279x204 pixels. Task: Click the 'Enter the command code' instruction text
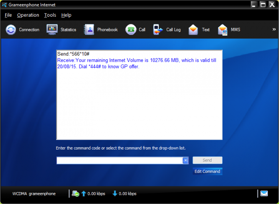pyautogui.click(x=121, y=148)
